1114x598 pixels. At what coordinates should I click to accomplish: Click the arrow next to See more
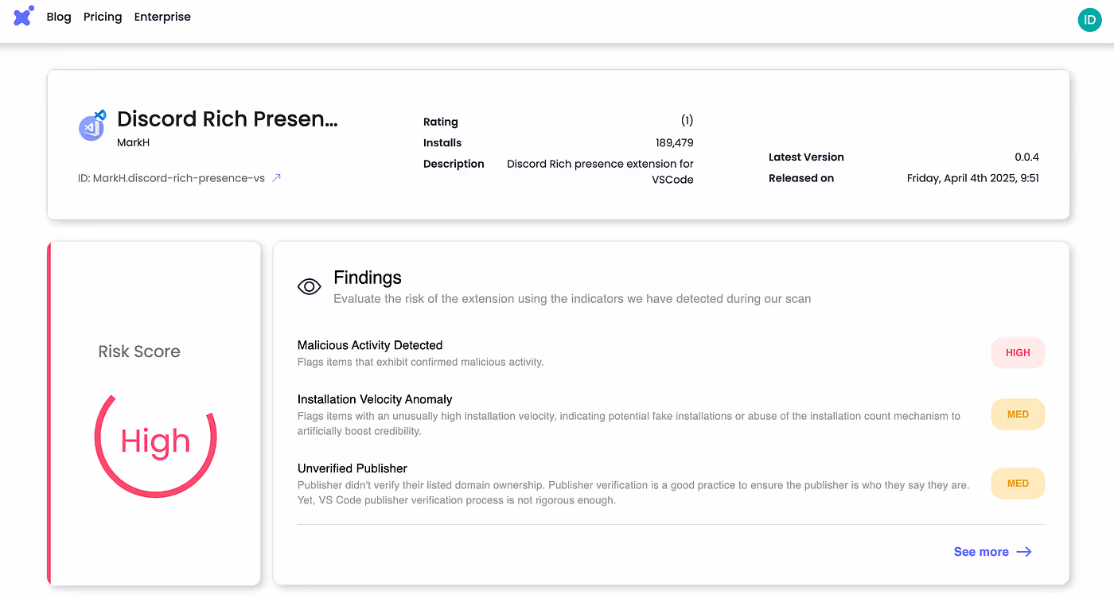[1024, 552]
